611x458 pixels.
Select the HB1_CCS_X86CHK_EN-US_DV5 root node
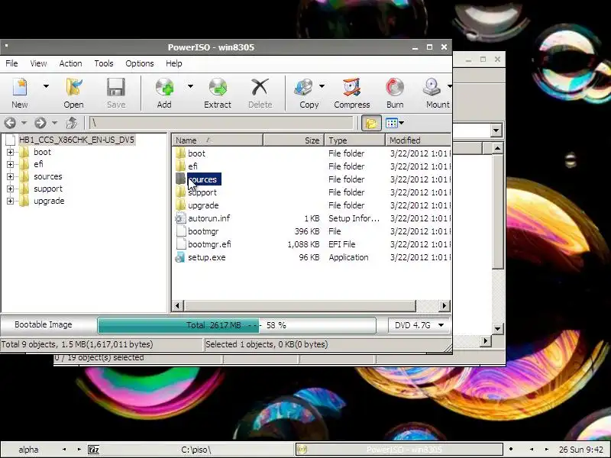coord(76,140)
